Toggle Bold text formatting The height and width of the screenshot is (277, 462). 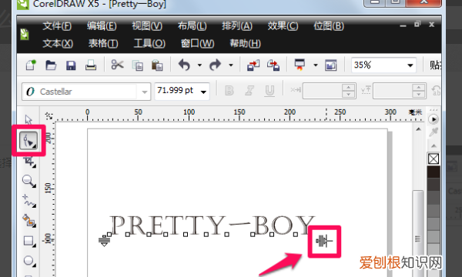[229, 91]
